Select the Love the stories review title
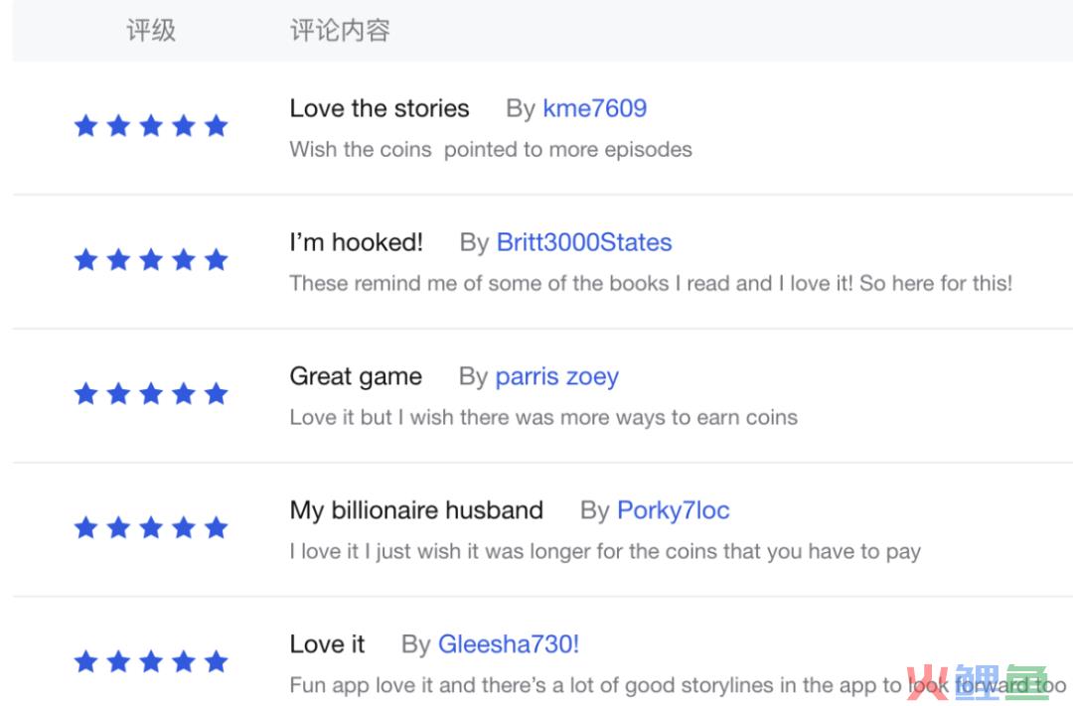Image resolution: width=1073 pixels, height=706 pixels. pyautogui.click(x=380, y=108)
